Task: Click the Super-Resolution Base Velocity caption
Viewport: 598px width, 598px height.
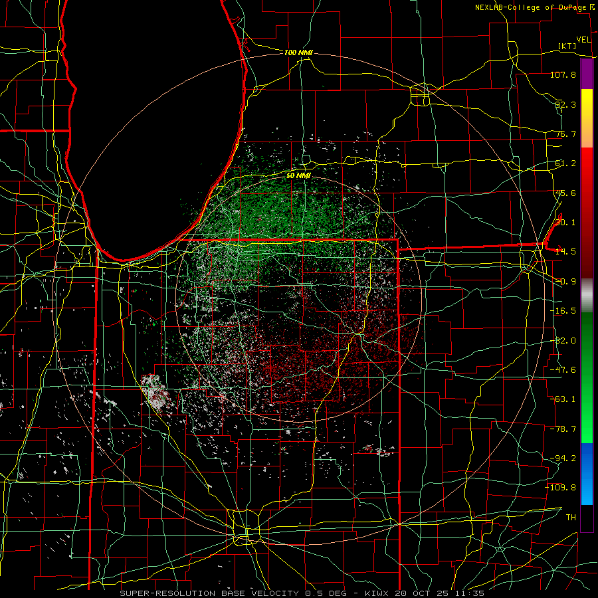Action: (x=302, y=593)
